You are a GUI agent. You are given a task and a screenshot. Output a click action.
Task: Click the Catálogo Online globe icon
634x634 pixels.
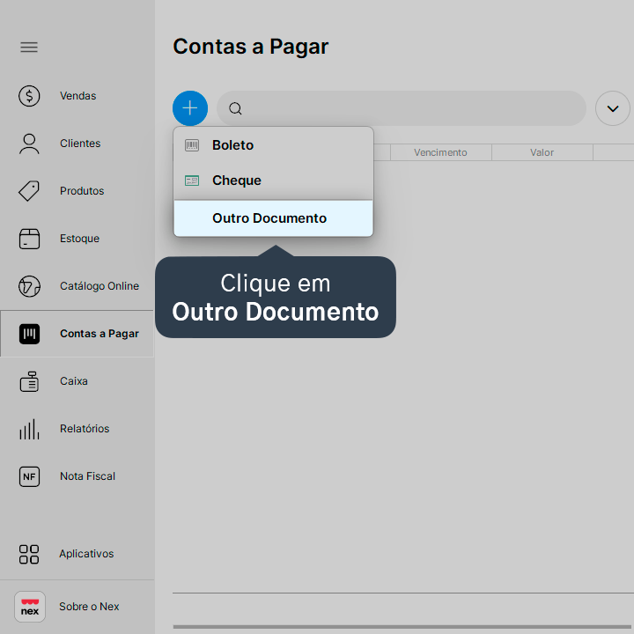pyautogui.click(x=29, y=286)
